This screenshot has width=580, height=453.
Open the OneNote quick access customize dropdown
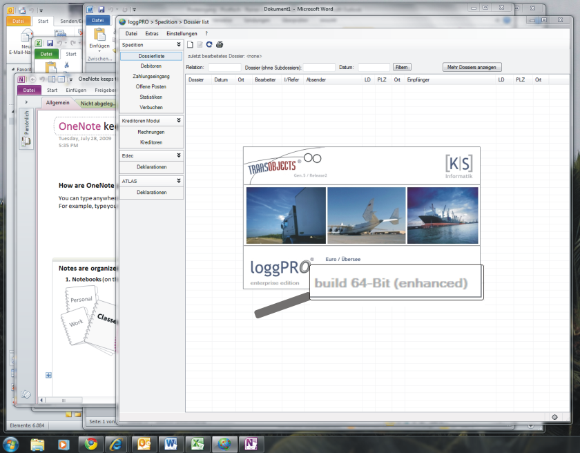coord(70,79)
